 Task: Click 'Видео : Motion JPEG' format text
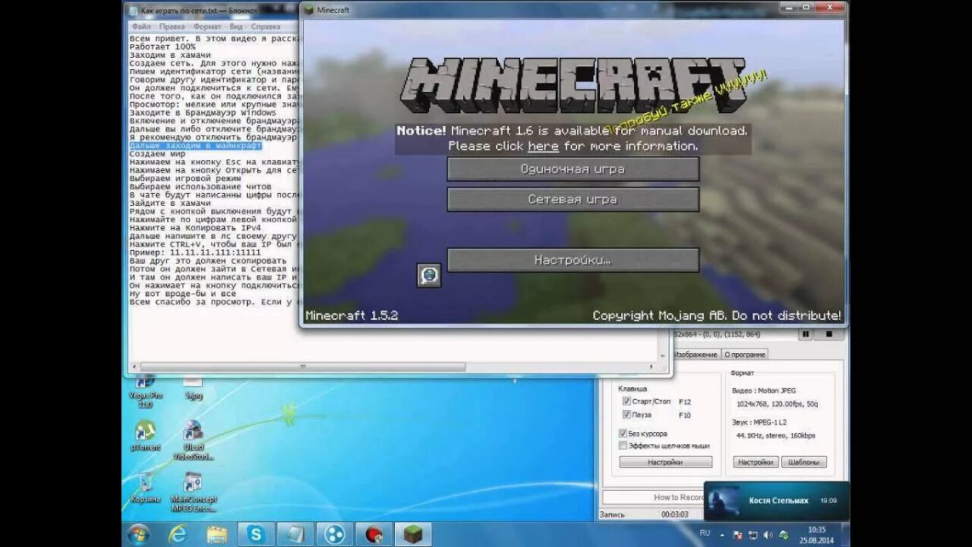click(x=764, y=390)
